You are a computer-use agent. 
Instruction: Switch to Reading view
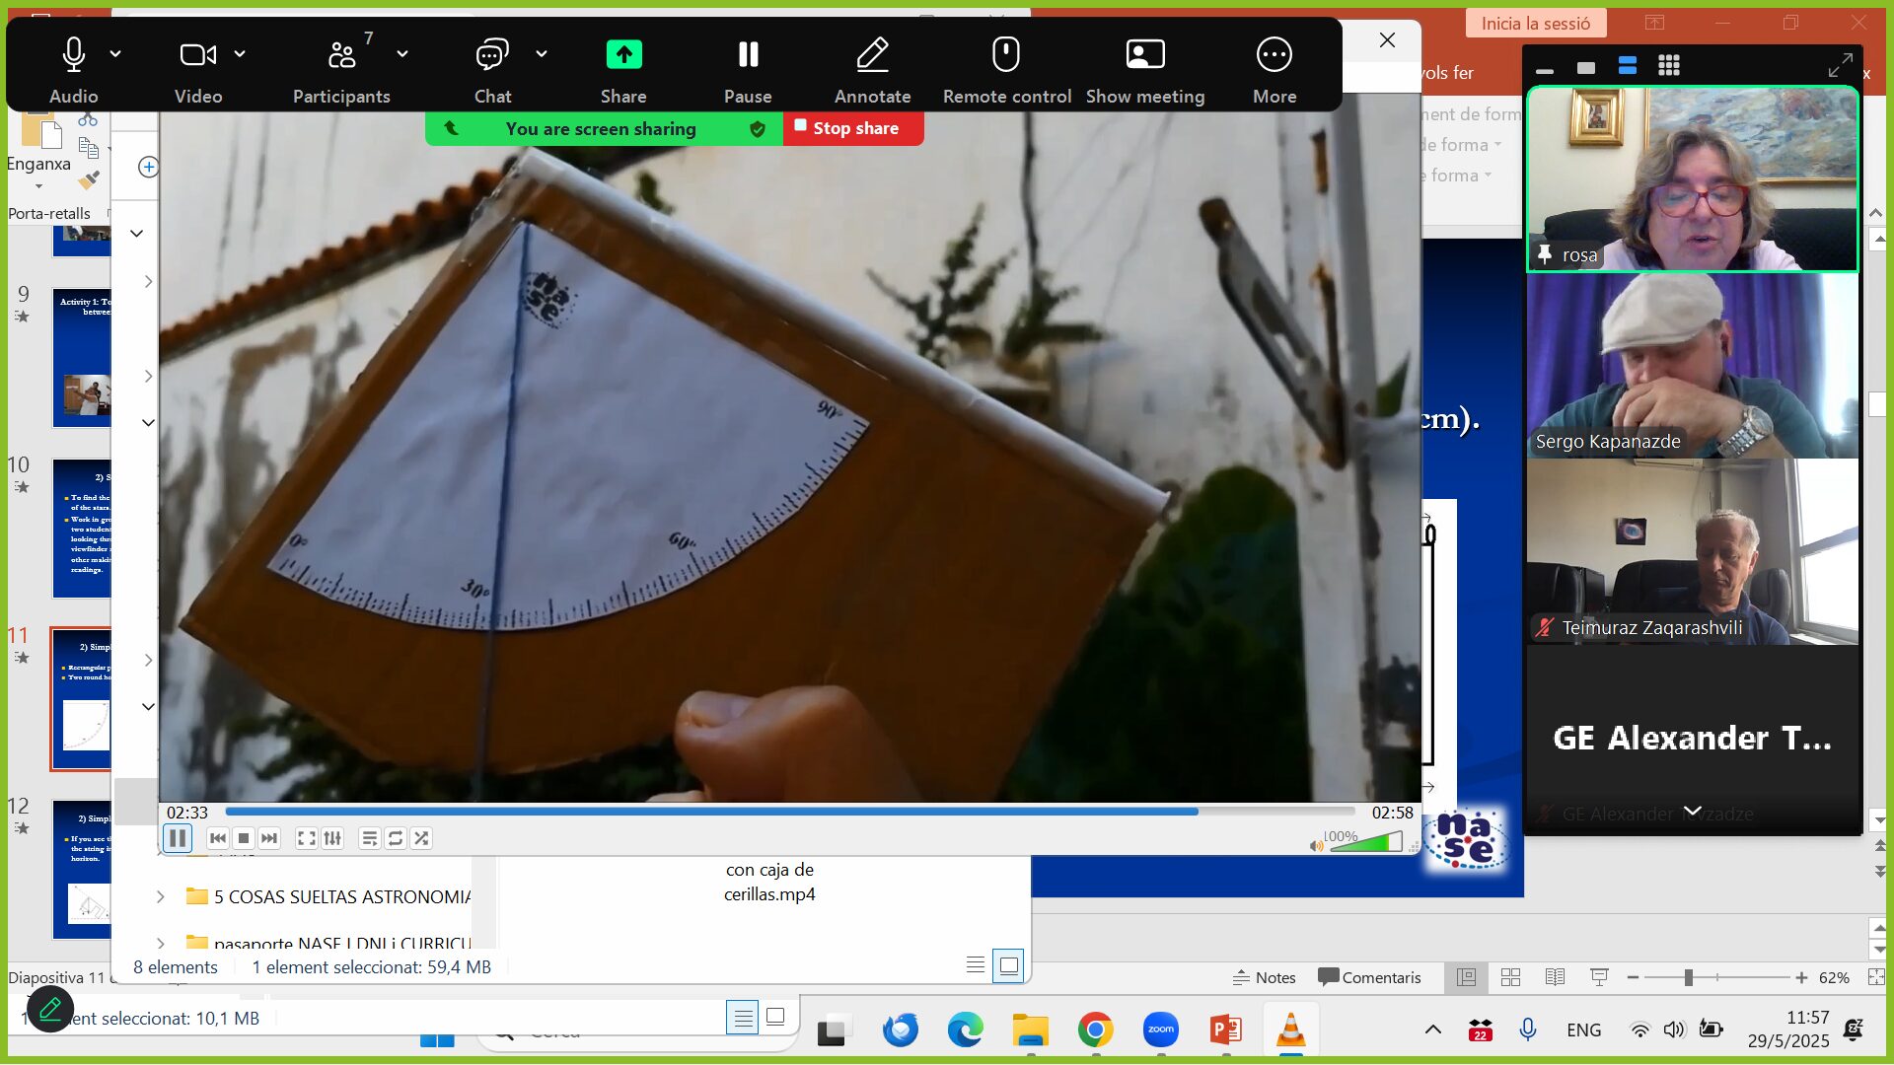pyautogui.click(x=1555, y=977)
